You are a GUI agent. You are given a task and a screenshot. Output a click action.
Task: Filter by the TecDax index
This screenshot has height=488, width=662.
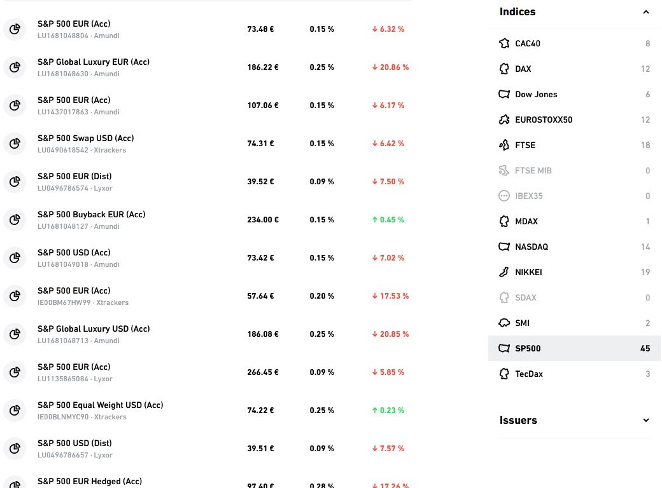coord(574,374)
